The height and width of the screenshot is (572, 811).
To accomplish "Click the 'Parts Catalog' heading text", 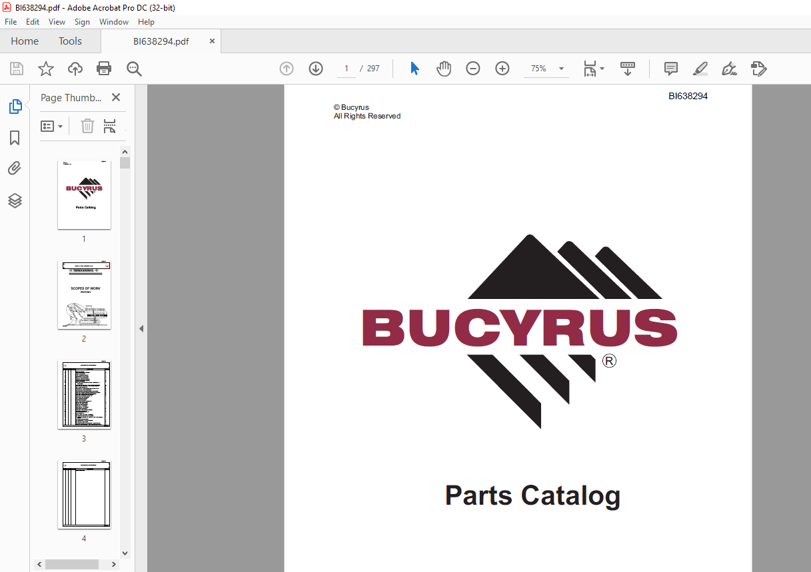I will coord(532,496).
